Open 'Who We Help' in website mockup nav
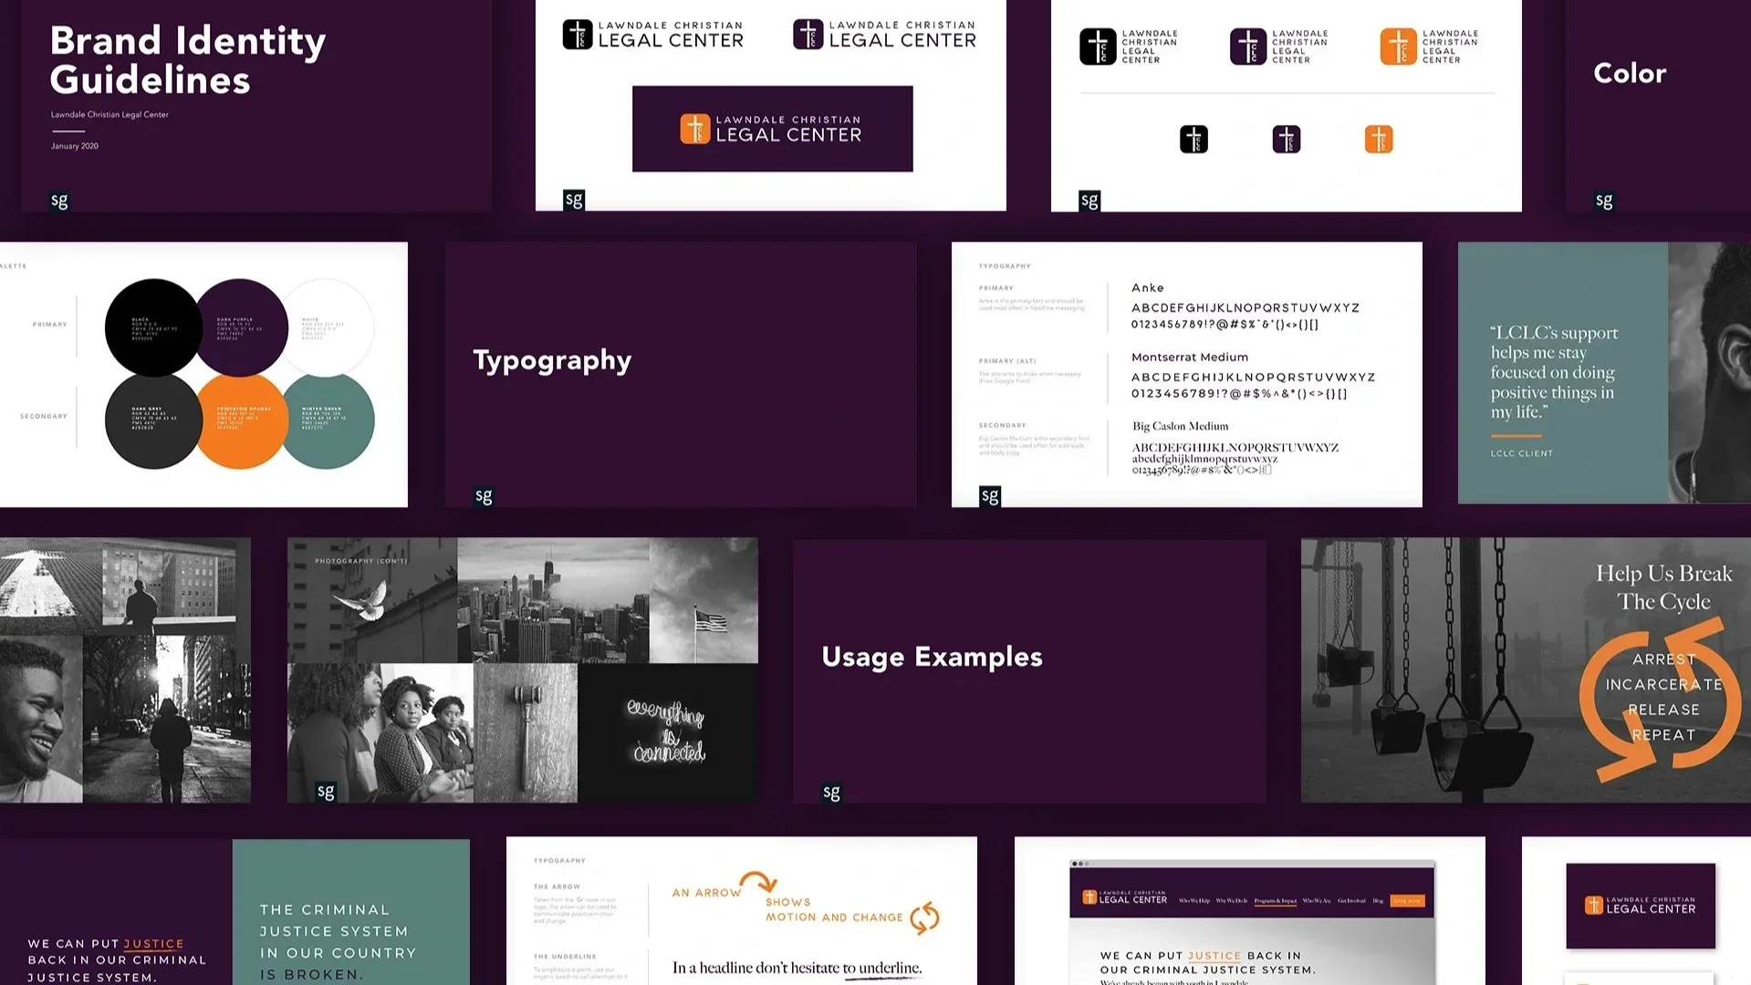This screenshot has height=985, width=1751. (x=1193, y=901)
